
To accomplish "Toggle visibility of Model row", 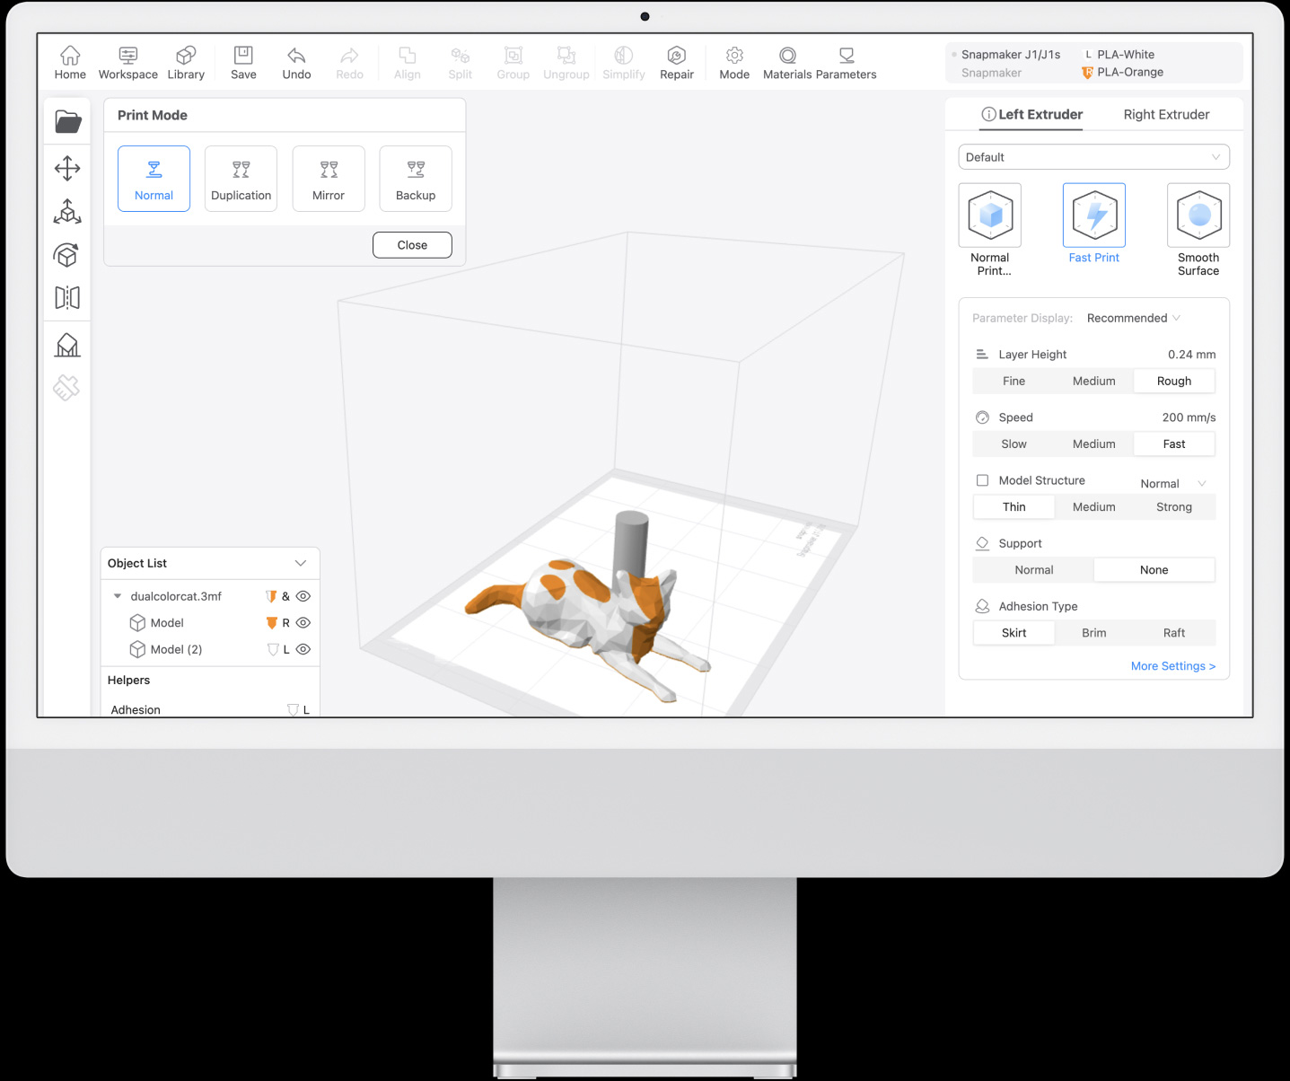I will 303,623.
